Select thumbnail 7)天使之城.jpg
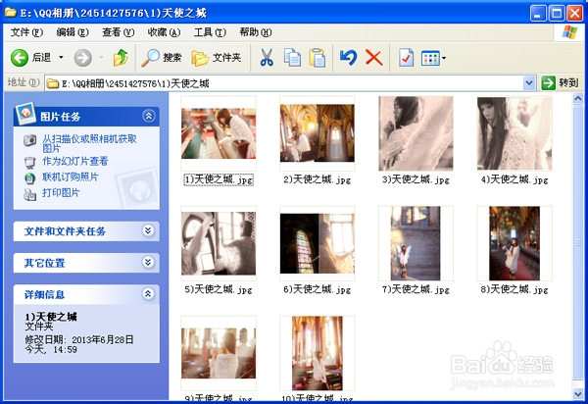 [x=416, y=243]
